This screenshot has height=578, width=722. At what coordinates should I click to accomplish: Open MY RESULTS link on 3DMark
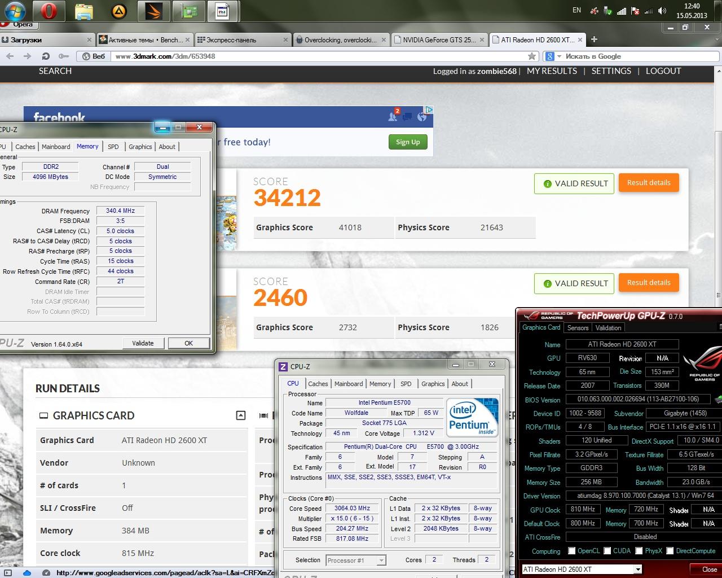click(x=552, y=71)
